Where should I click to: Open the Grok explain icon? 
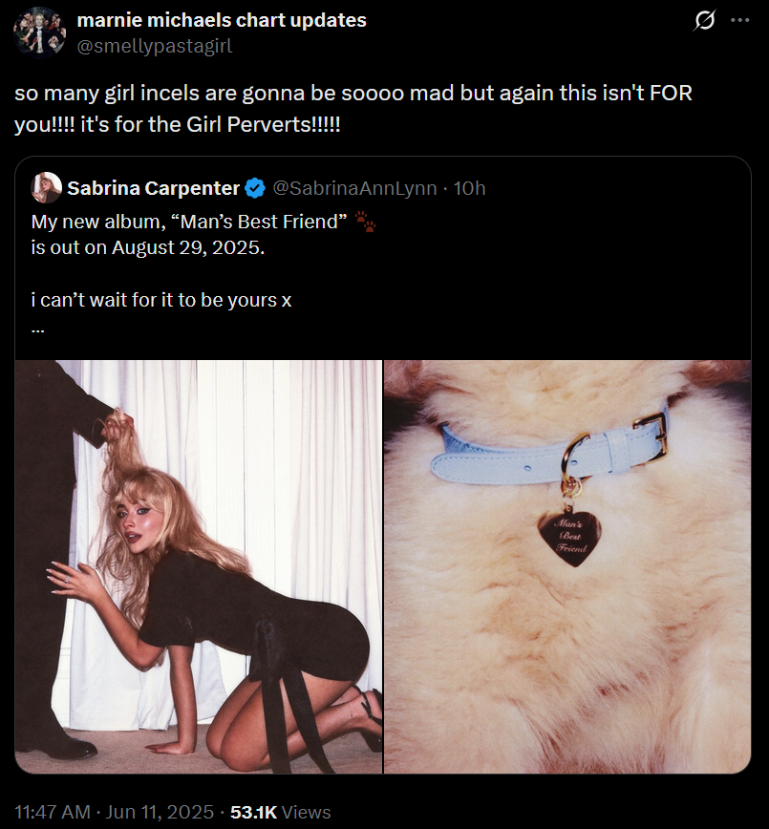point(704,20)
